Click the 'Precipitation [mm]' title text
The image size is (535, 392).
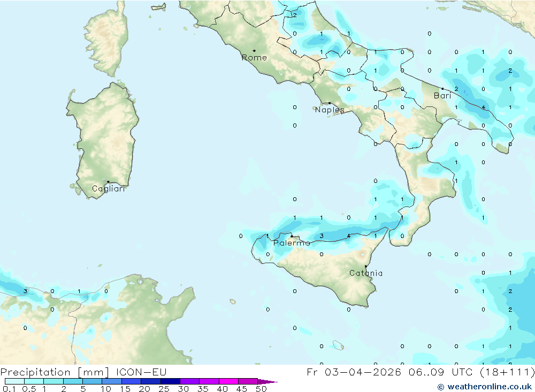pos(55,372)
